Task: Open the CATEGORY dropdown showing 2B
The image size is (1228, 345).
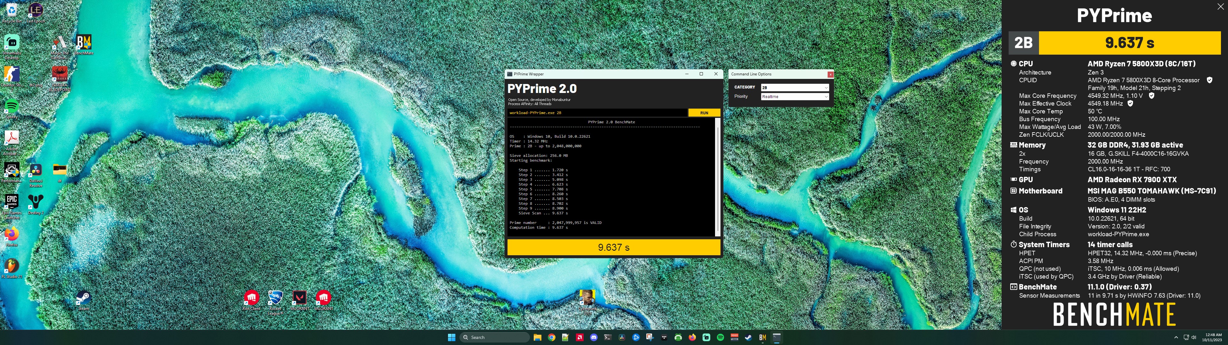Action: pos(795,88)
